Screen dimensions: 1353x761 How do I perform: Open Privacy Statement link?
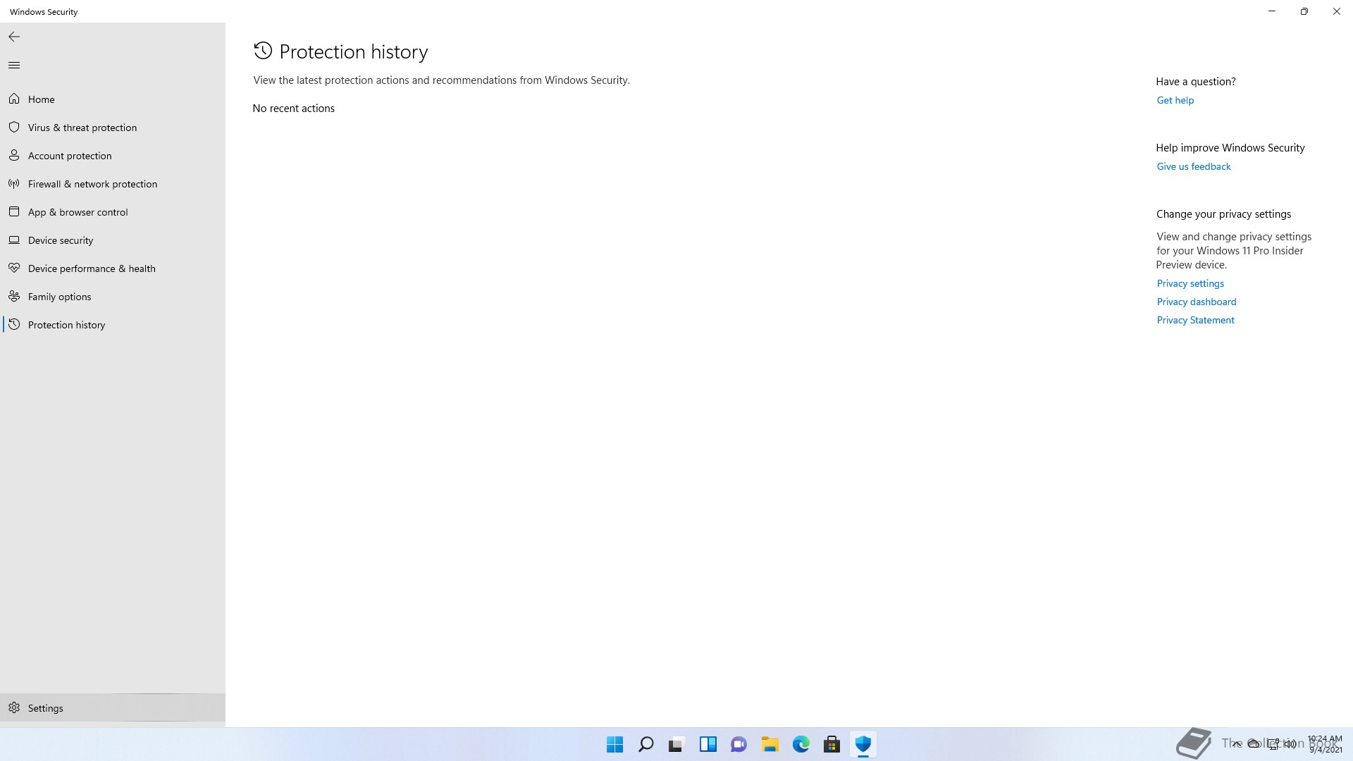(x=1195, y=320)
